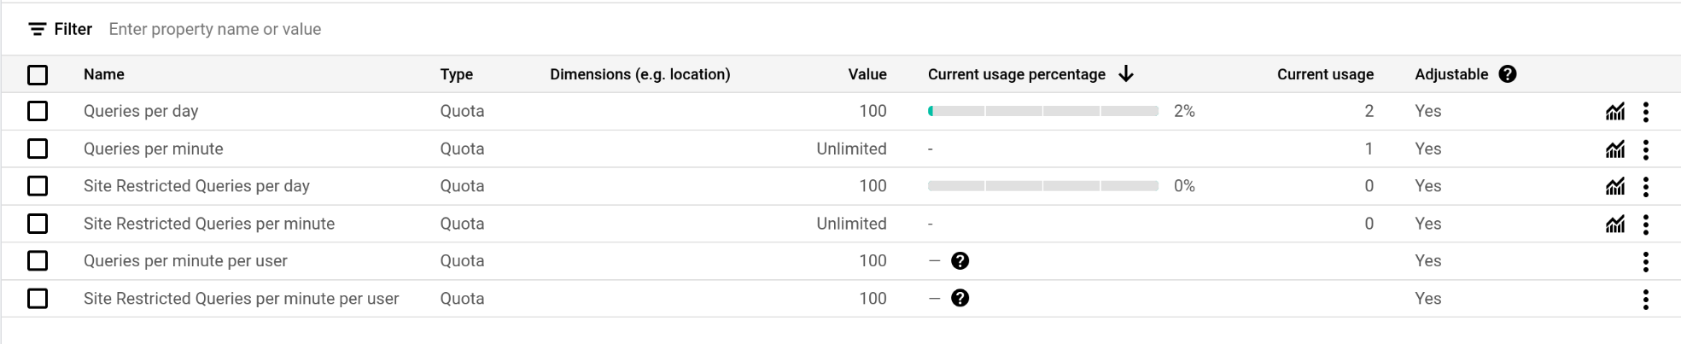1681x344 pixels.
Task: View chart for Site Restricted Queries per minute
Action: pyautogui.click(x=1614, y=224)
